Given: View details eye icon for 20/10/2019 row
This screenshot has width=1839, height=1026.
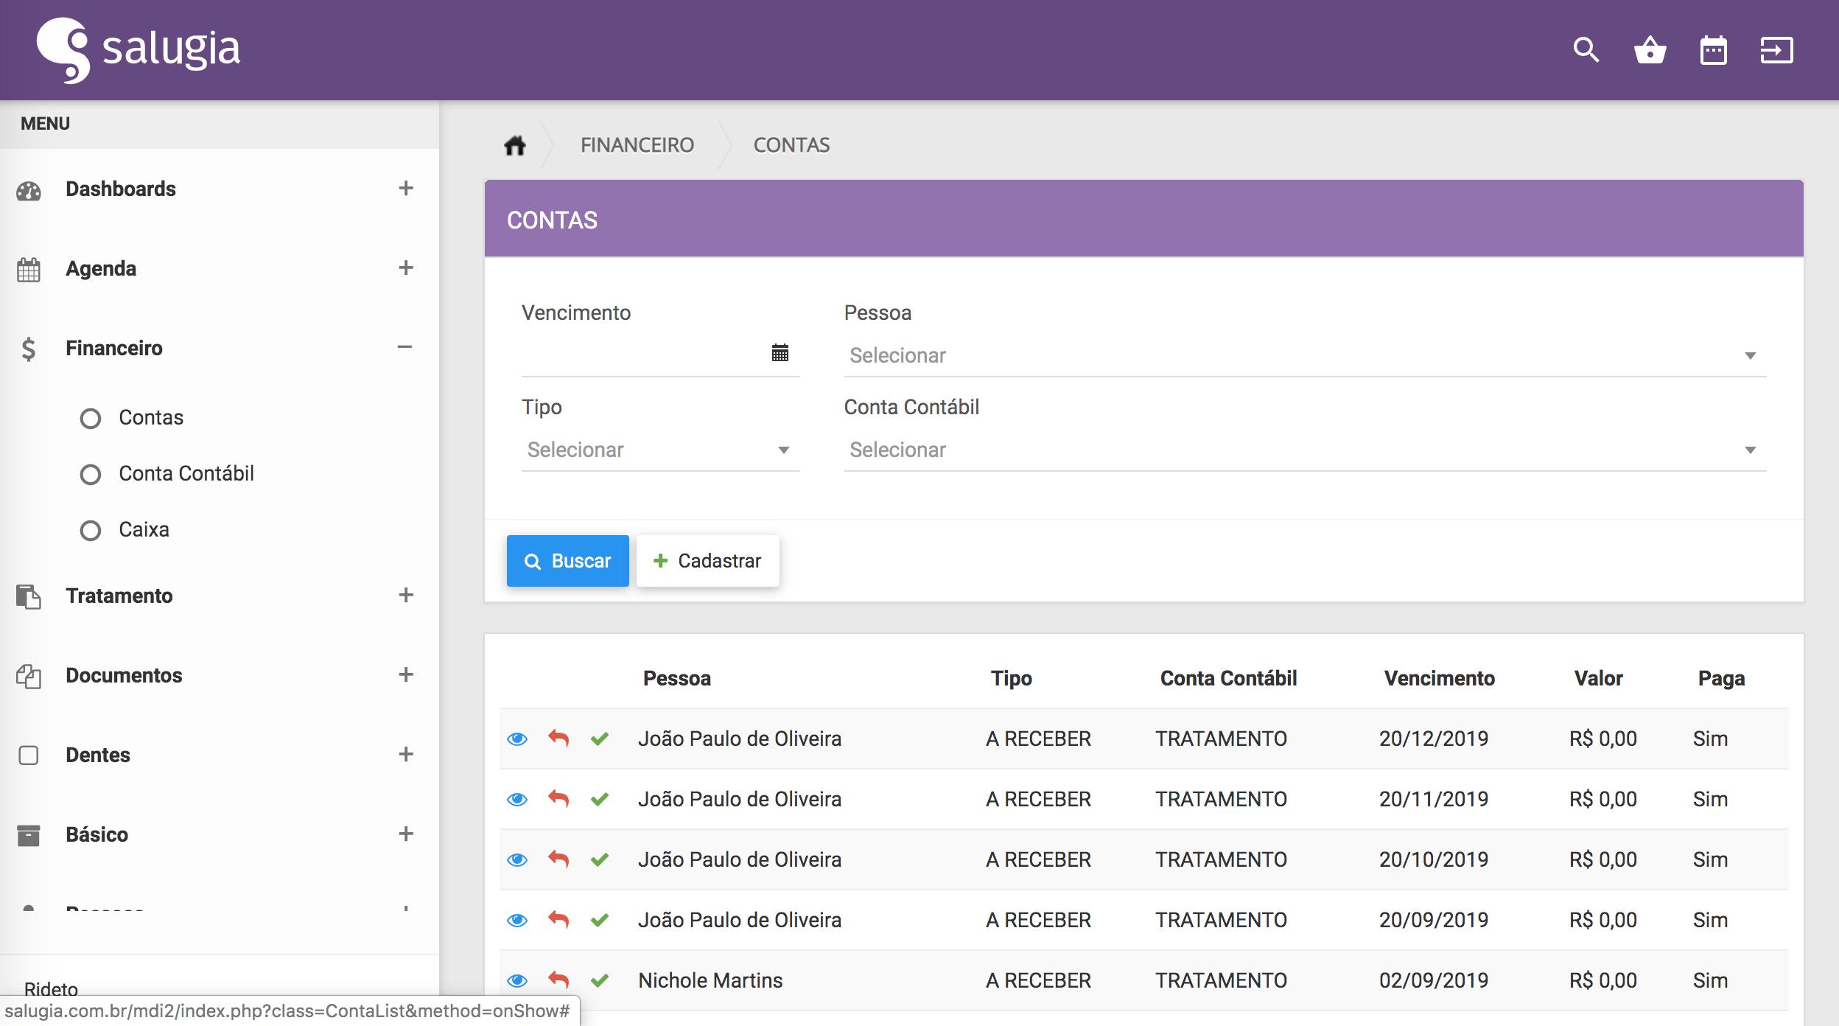Looking at the screenshot, I should point(517,859).
